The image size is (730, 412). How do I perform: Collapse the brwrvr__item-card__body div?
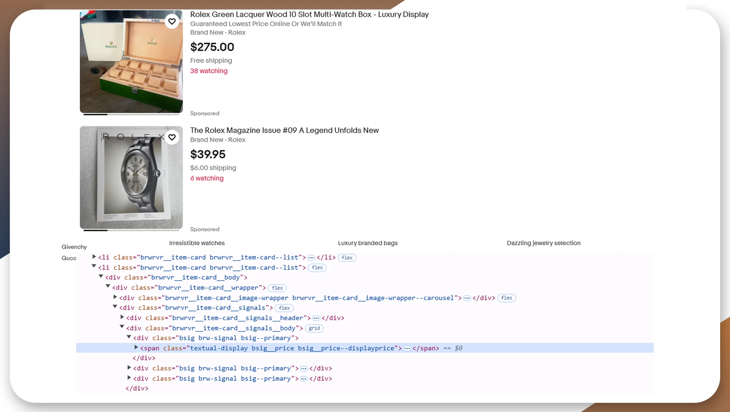pyautogui.click(x=101, y=277)
